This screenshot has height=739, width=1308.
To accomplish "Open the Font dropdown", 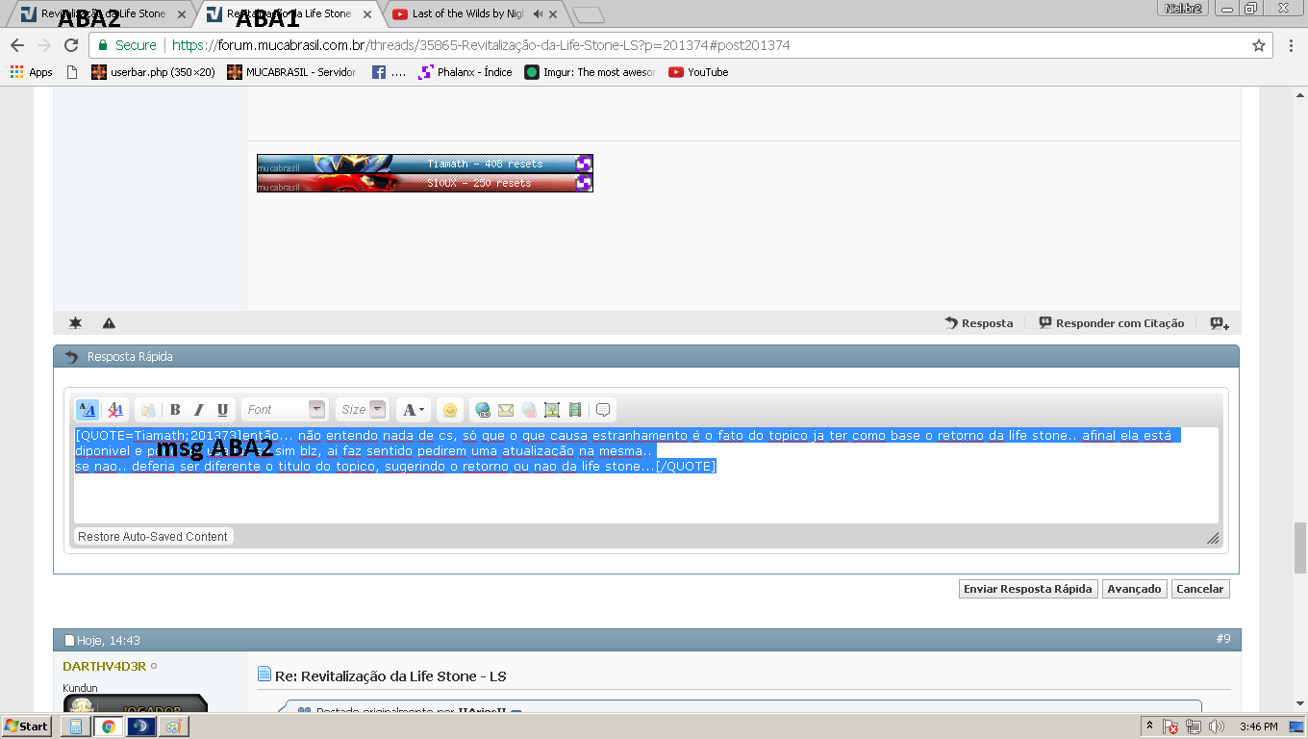I will (x=285, y=410).
